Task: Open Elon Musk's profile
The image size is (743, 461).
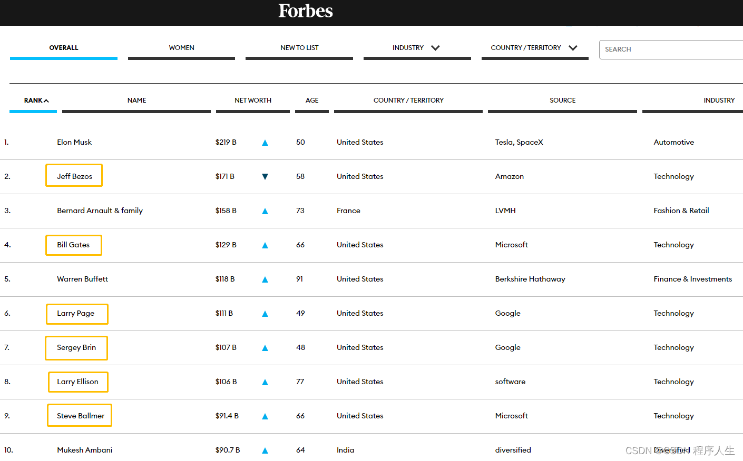Action: click(74, 142)
